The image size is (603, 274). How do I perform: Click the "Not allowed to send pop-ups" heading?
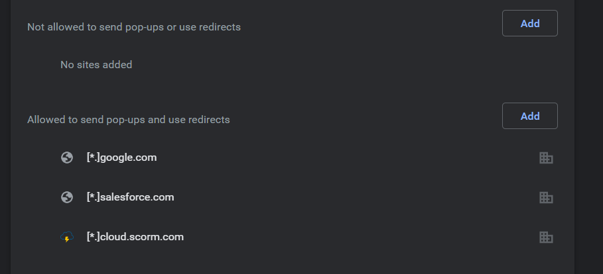133,27
